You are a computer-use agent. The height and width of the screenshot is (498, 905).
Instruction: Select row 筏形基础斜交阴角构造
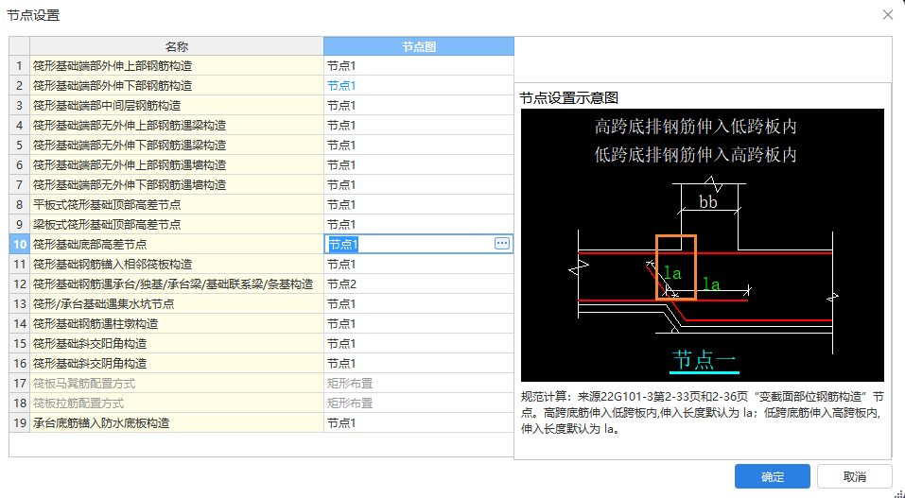coord(177,363)
